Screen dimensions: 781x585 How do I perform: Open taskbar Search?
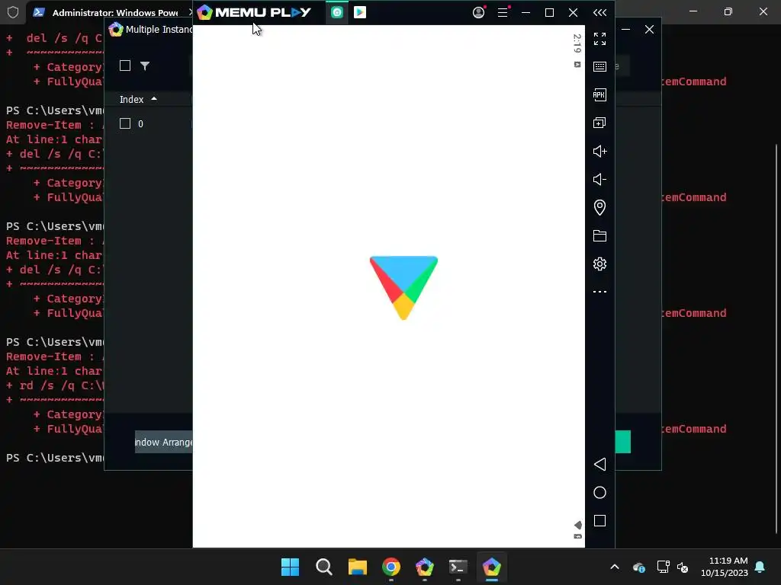click(x=323, y=567)
